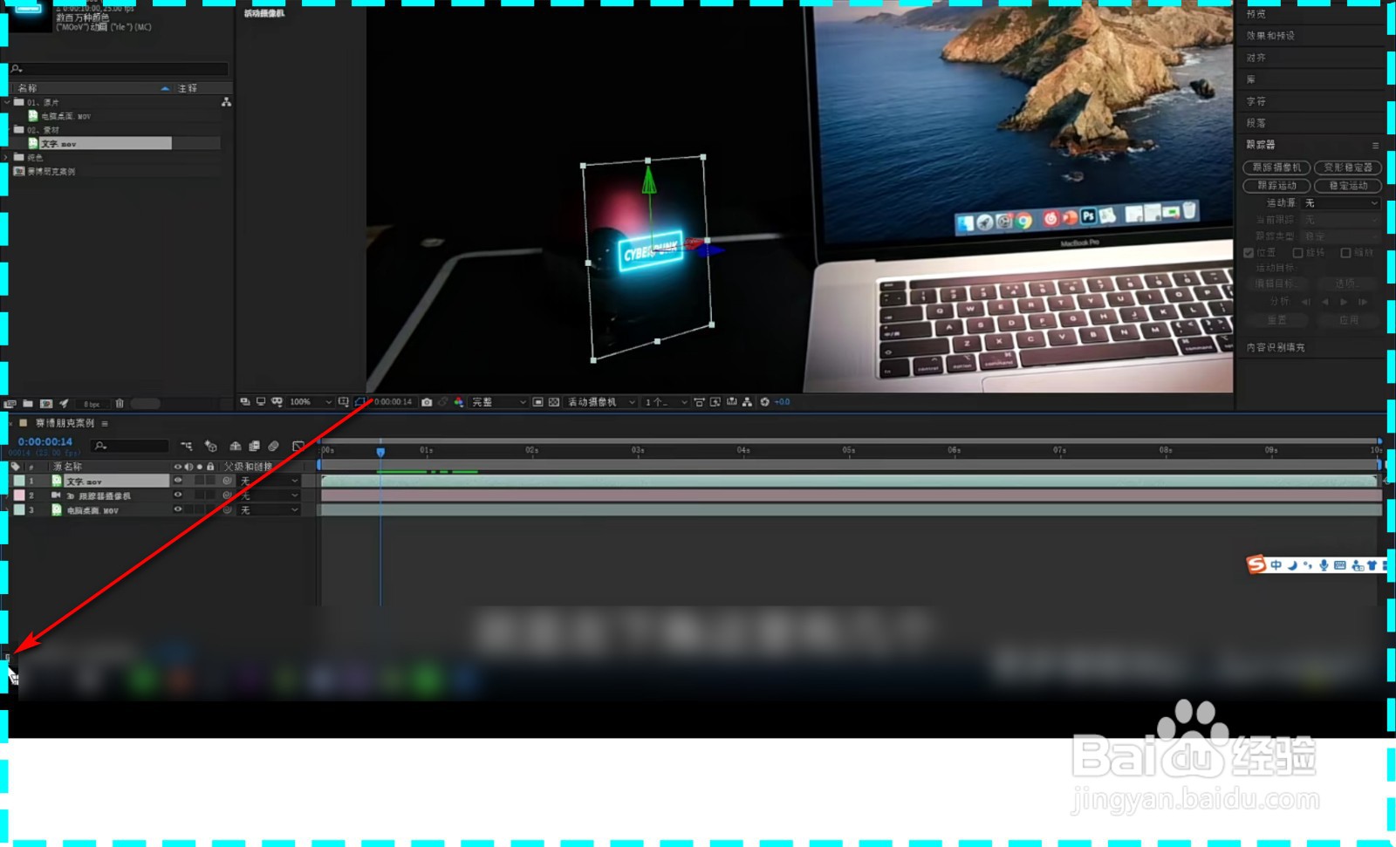Focus the timeline layer search field
Image resolution: width=1396 pixels, height=847 pixels.
tap(129, 446)
